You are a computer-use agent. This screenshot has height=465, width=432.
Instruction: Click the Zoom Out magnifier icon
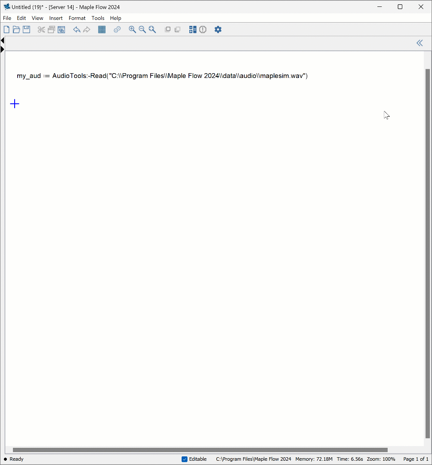142,30
